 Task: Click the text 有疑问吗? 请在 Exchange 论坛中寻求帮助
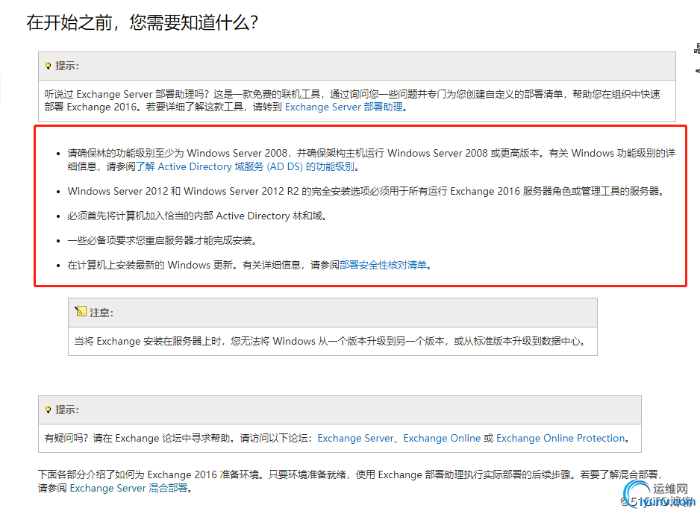point(137,438)
